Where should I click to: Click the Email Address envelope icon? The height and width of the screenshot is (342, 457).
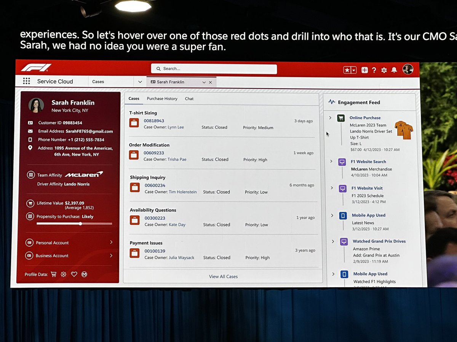[30, 131]
